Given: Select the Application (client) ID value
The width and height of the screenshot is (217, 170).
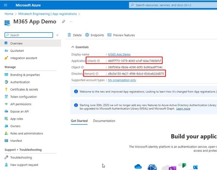Looking at the screenshot, I should [134, 61].
